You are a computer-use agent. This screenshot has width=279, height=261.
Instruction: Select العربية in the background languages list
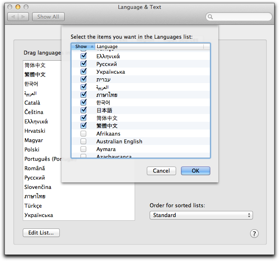tap(31, 93)
